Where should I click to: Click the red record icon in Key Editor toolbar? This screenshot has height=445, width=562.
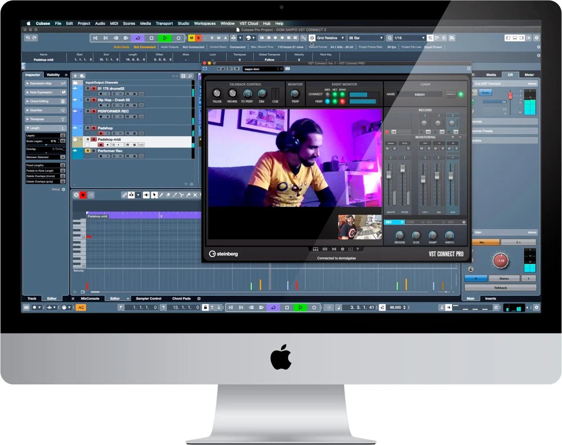(83, 195)
